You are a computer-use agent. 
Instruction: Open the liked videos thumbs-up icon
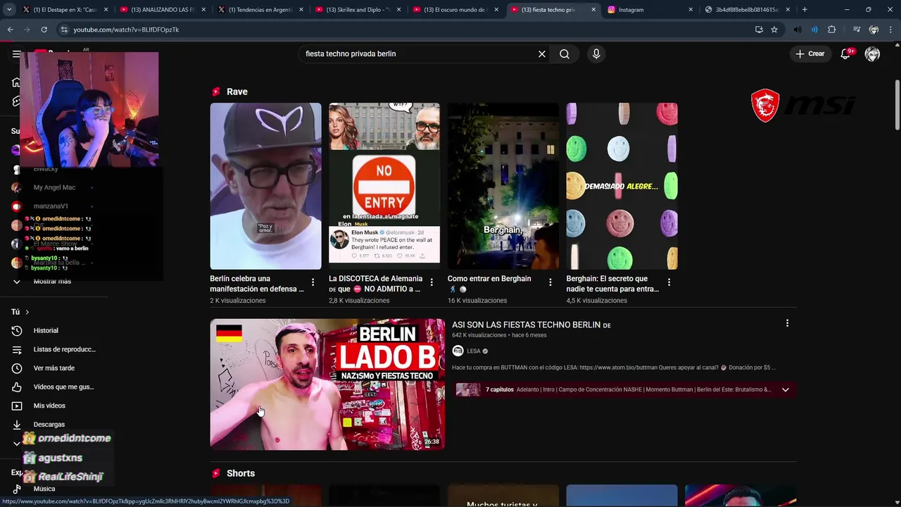(17, 387)
